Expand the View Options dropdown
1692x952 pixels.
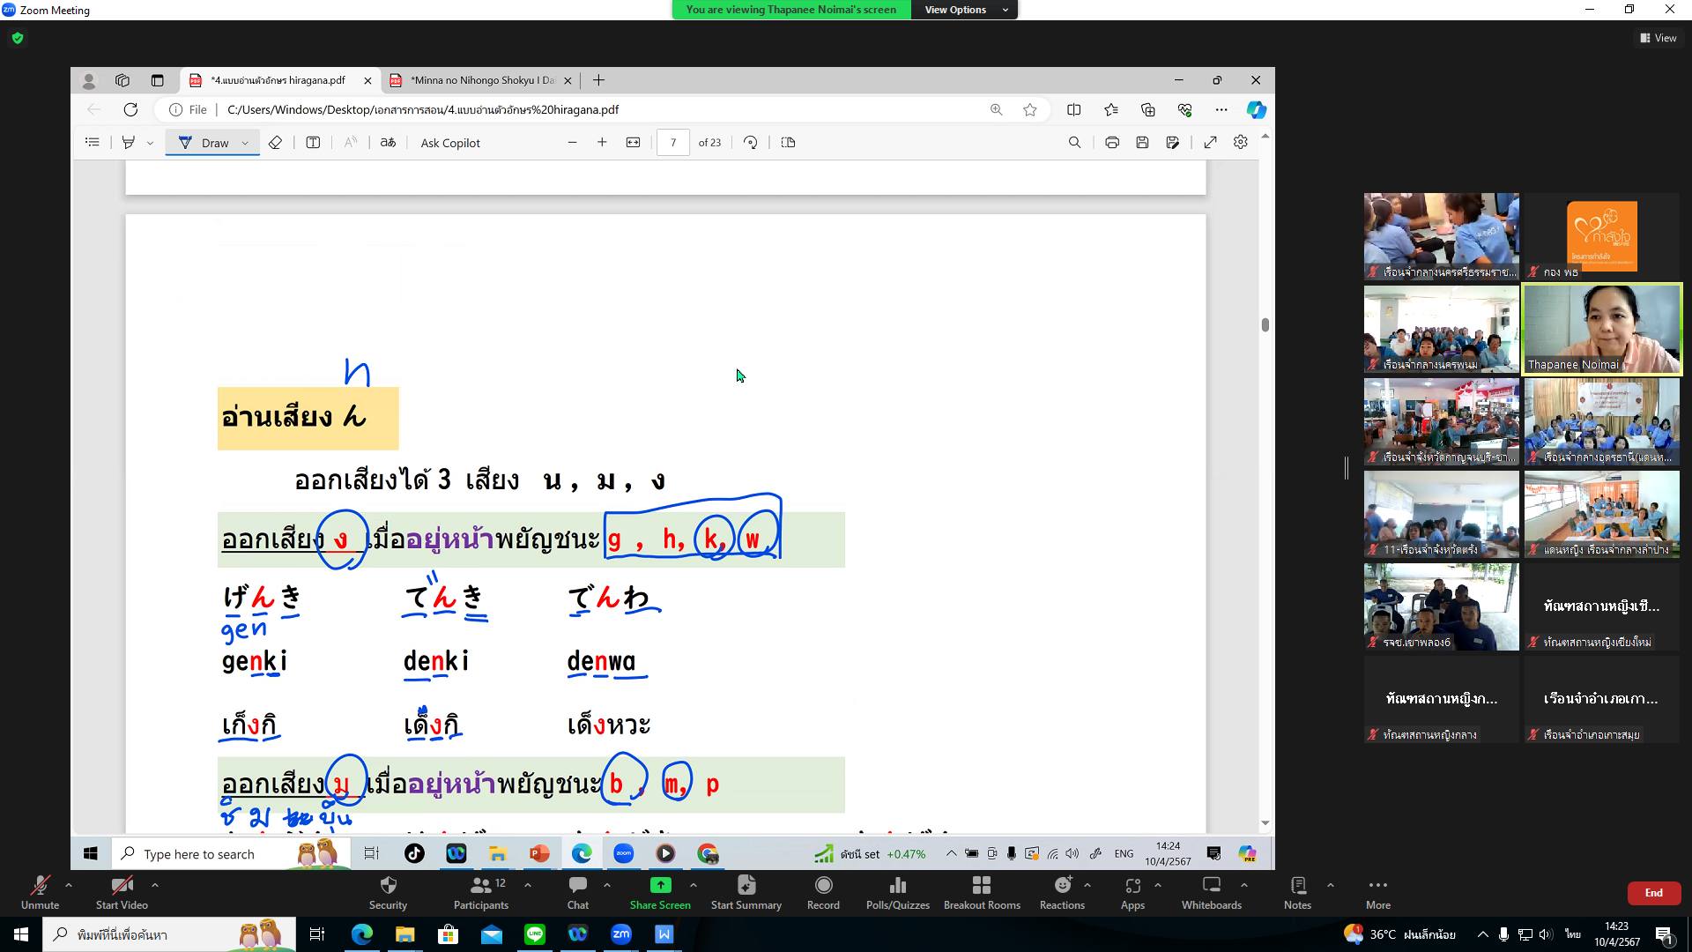pyautogui.click(x=967, y=10)
